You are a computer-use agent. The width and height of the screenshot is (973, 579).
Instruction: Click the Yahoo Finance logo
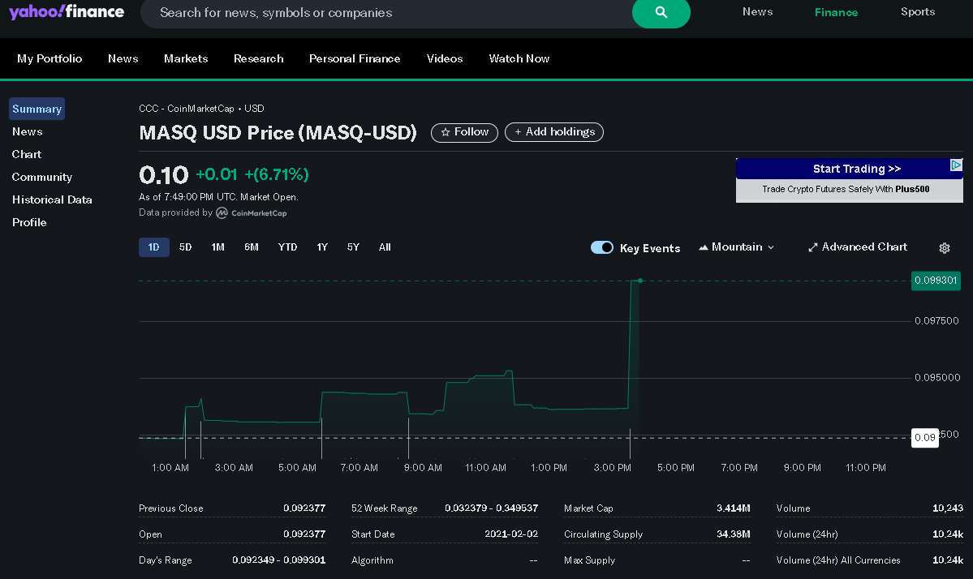[67, 12]
